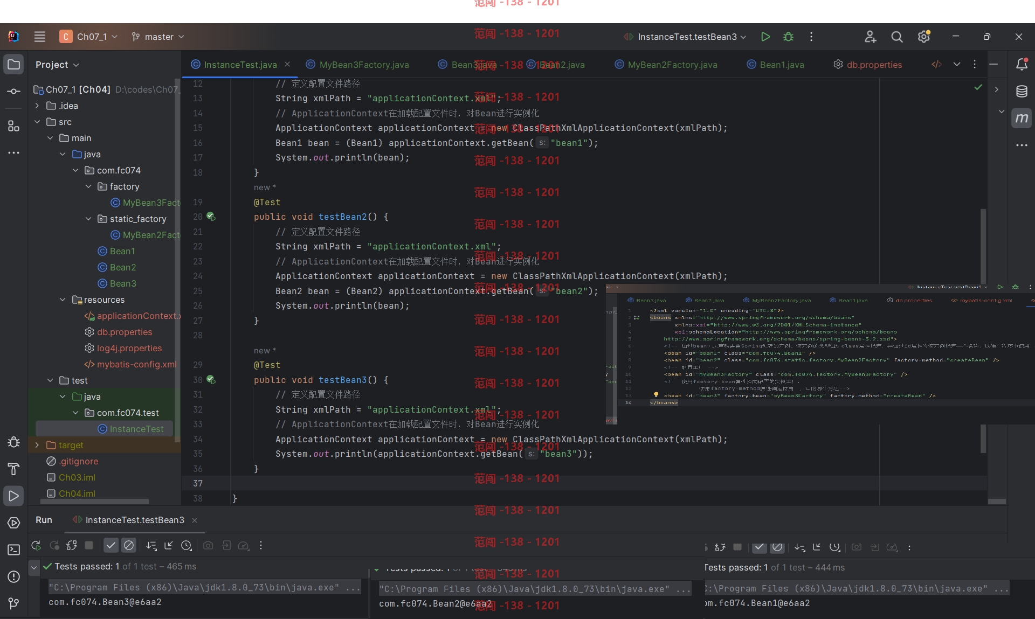
Task: Start debugging with the bug icon
Action: (x=788, y=37)
